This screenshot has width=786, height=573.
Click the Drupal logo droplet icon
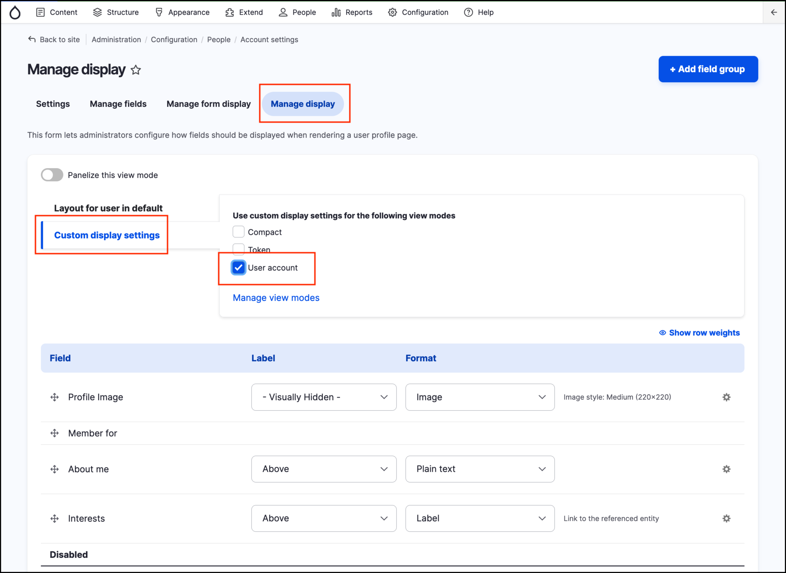15,12
